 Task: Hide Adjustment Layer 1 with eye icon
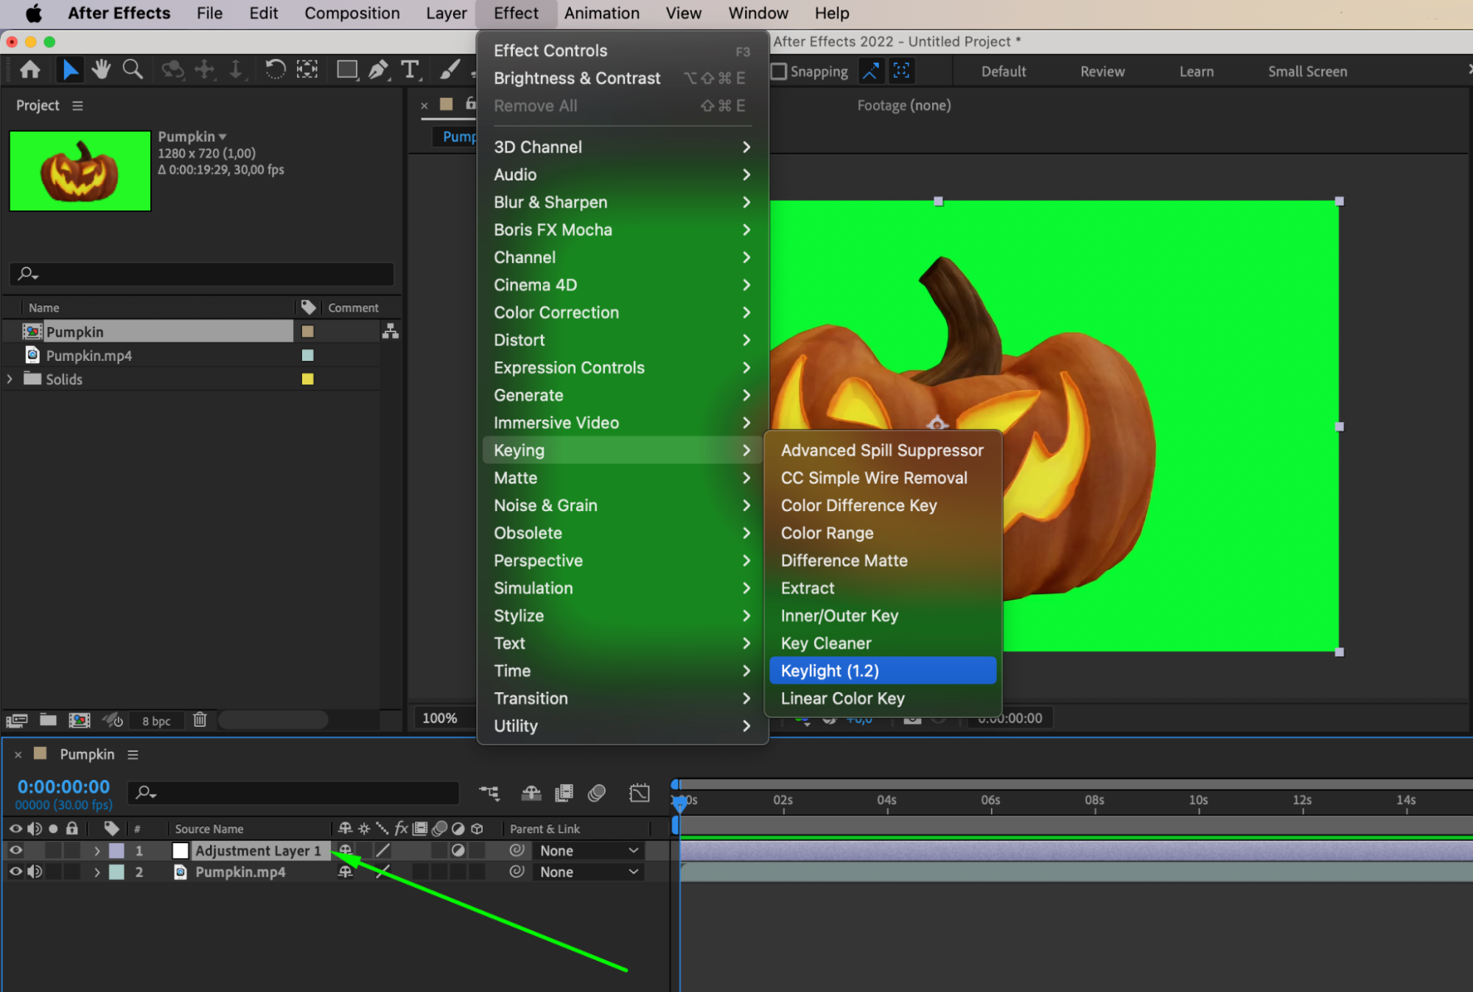[15, 850]
